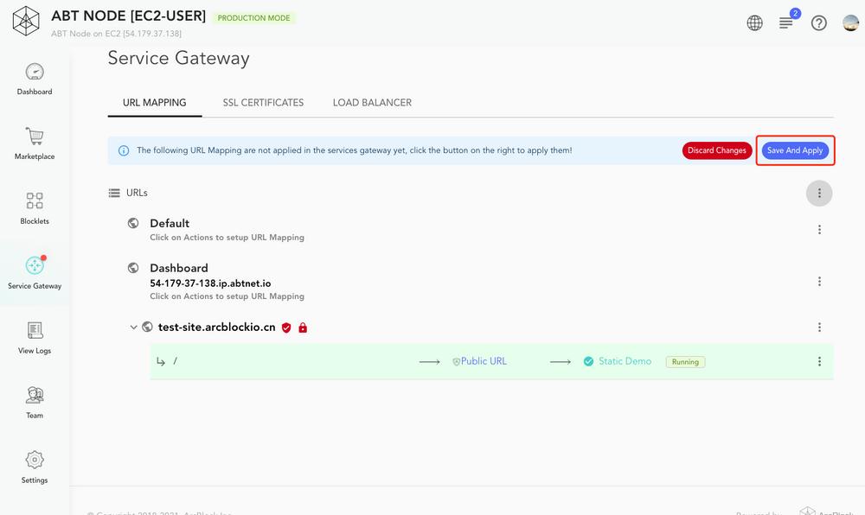Open View Logs in the sidebar

(x=35, y=338)
